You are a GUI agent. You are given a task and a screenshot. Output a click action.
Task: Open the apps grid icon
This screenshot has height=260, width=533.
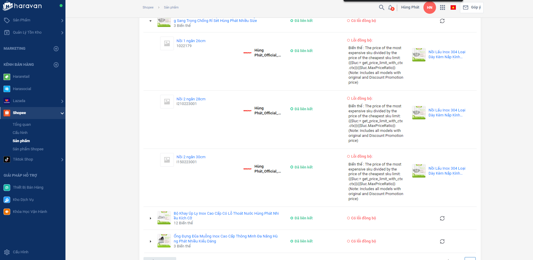[442, 8]
